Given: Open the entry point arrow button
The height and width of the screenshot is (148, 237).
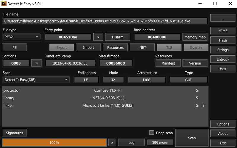Looking at the screenshot, I should click(98, 37).
